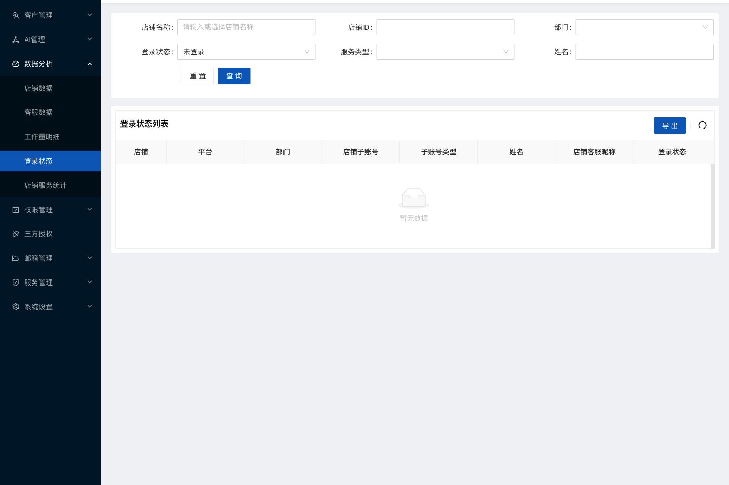The image size is (729, 485).
Task: Focus the 店铺ID input field
Action: (445, 27)
